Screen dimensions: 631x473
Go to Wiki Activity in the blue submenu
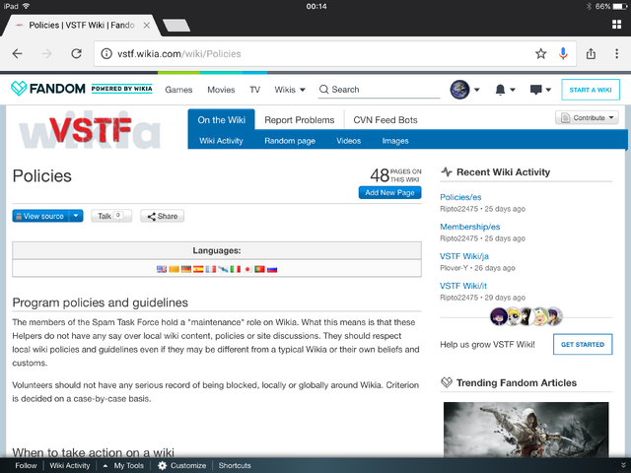click(x=221, y=141)
